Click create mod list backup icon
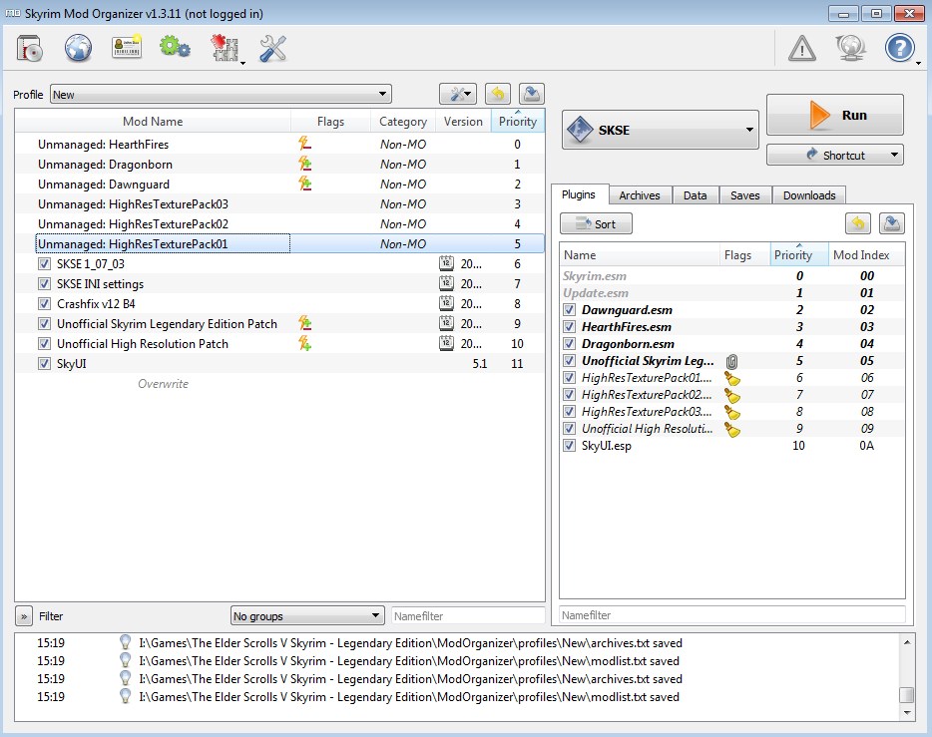Image resolution: width=932 pixels, height=737 pixels. [532, 94]
